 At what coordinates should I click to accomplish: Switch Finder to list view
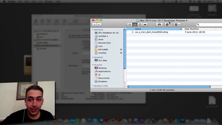(135, 25)
